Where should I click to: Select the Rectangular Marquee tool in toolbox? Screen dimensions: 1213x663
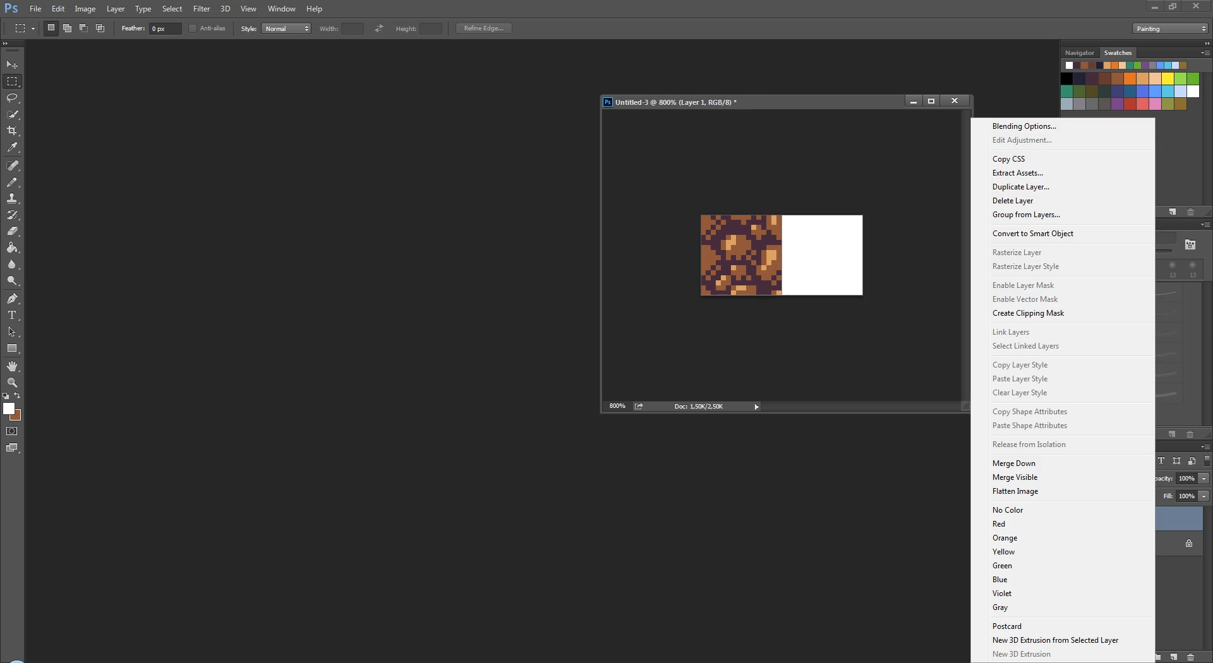(x=12, y=81)
